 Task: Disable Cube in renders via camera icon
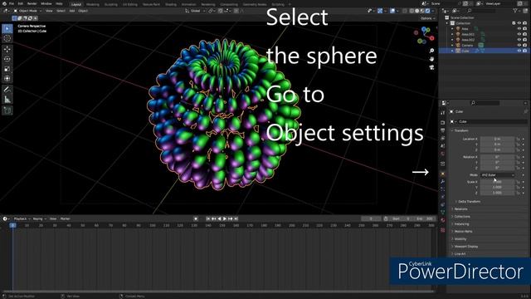point(525,51)
